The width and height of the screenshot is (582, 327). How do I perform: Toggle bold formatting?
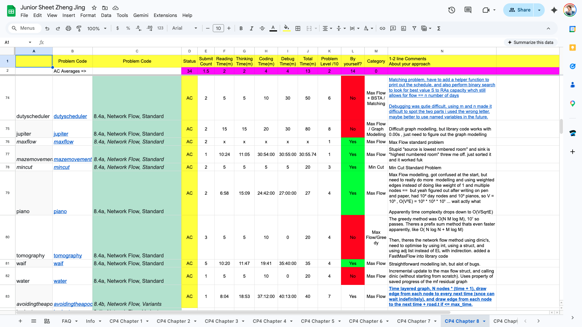pos(241,28)
